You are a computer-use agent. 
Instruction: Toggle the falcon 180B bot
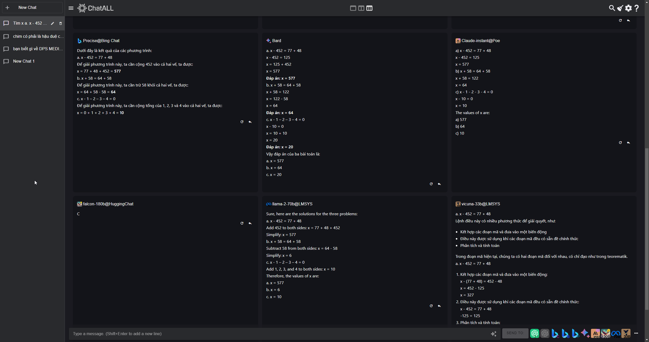[606, 333]
